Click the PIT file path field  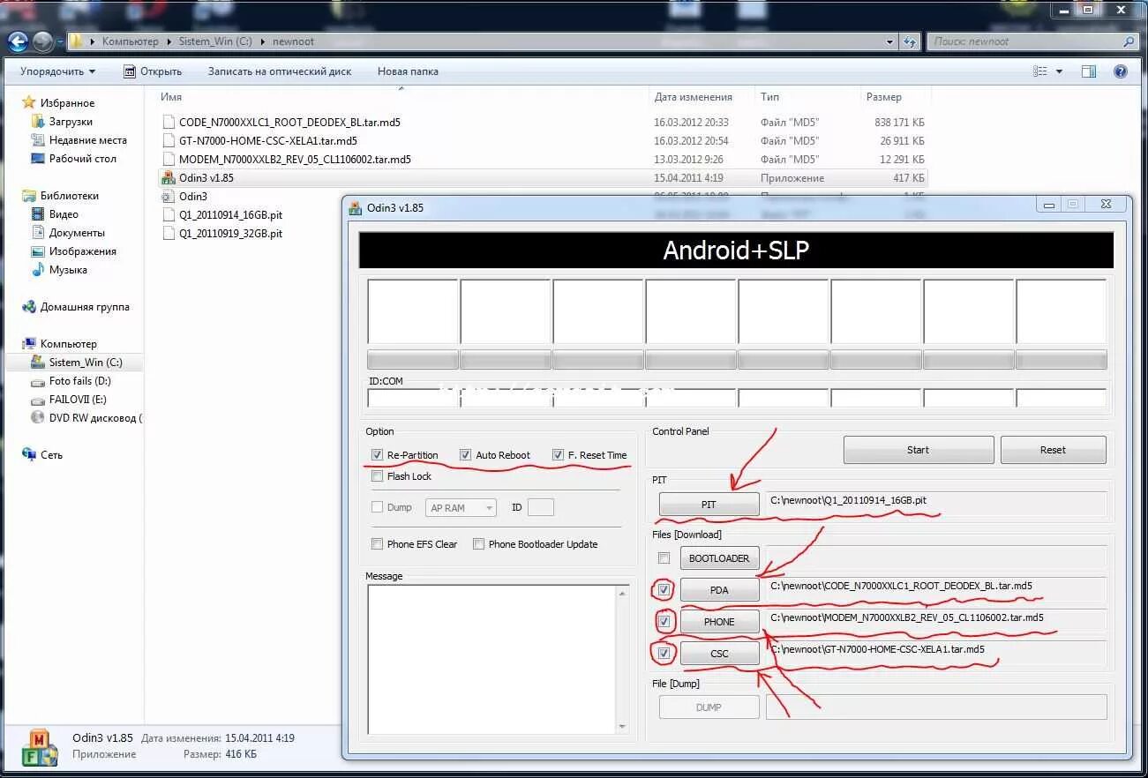935,504
